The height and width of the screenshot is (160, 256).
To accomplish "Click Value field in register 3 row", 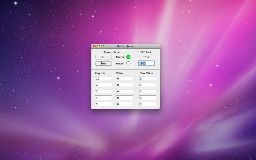I will 125,91.
